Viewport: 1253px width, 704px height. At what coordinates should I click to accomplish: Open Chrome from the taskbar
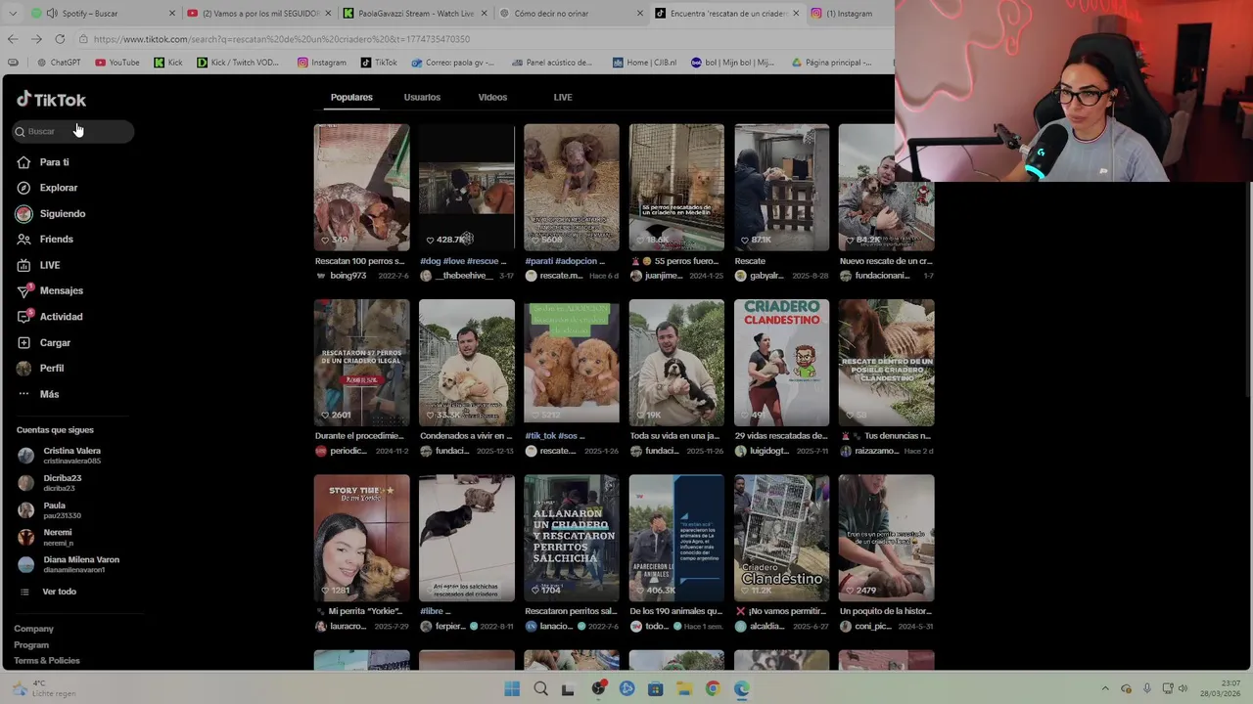click(x=713, y=688)
